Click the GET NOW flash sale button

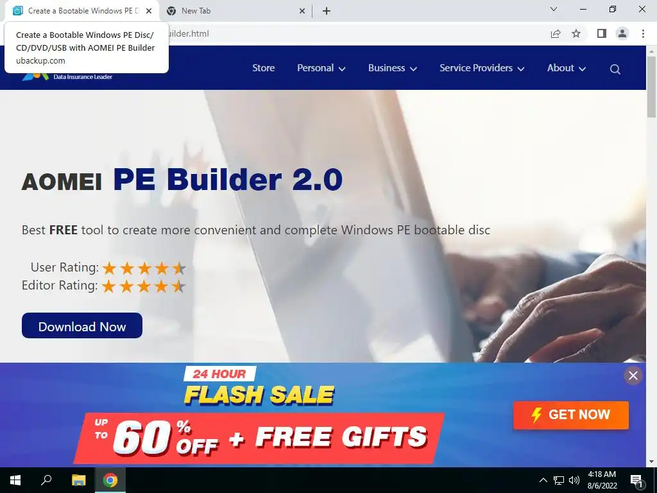coord(570,415)
